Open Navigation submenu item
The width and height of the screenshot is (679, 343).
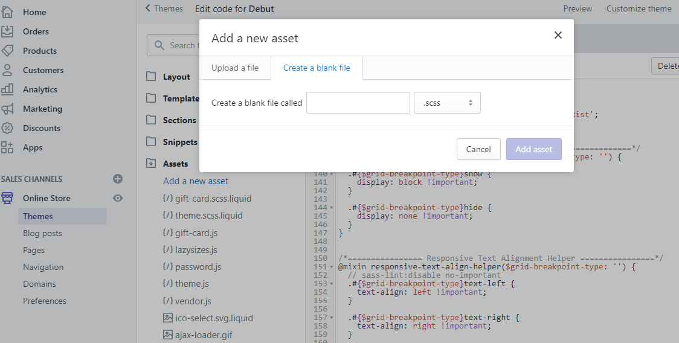(x=43, y=267)
